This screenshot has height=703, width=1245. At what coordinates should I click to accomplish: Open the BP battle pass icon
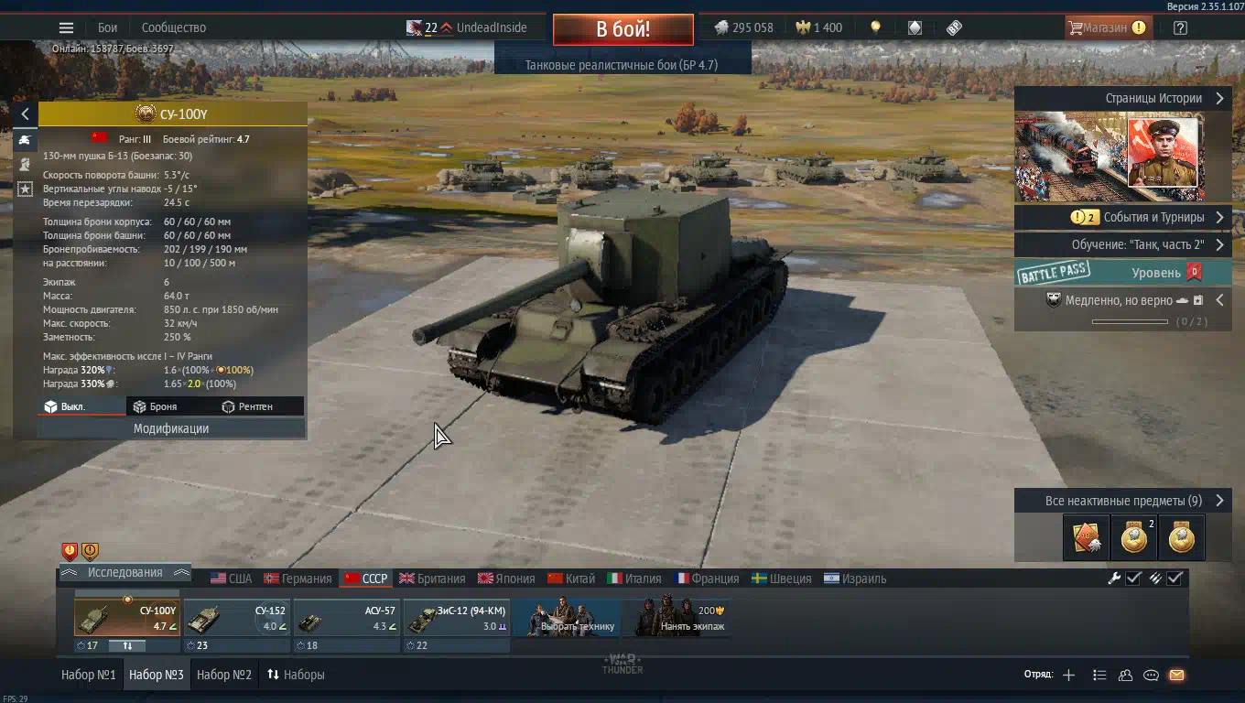click(x=954, y=27)
